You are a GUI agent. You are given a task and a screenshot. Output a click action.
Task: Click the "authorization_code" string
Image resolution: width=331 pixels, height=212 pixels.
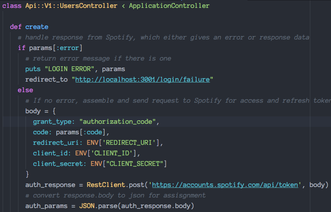coord(117,122)
